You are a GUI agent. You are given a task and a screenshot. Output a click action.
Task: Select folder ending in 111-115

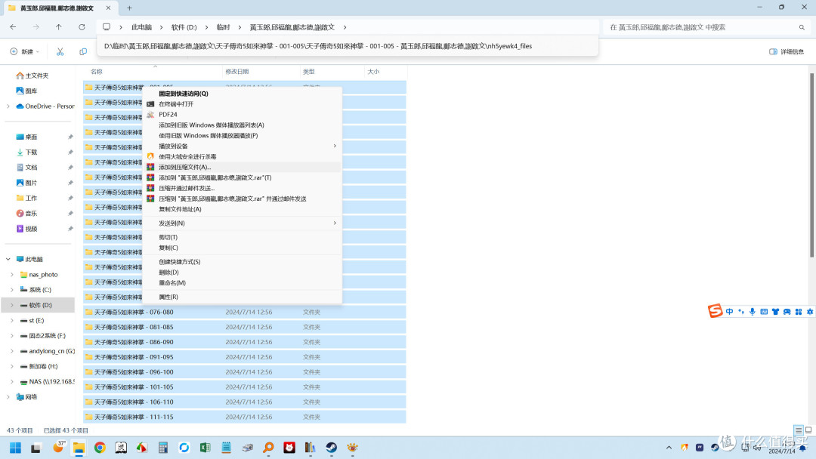coord(245,417)
